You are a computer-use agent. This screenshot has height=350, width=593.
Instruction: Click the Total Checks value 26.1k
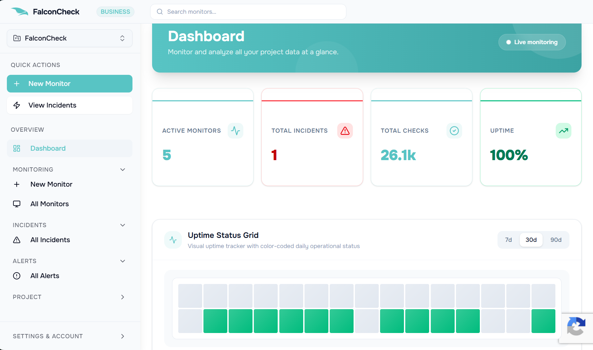coord(398,155)
